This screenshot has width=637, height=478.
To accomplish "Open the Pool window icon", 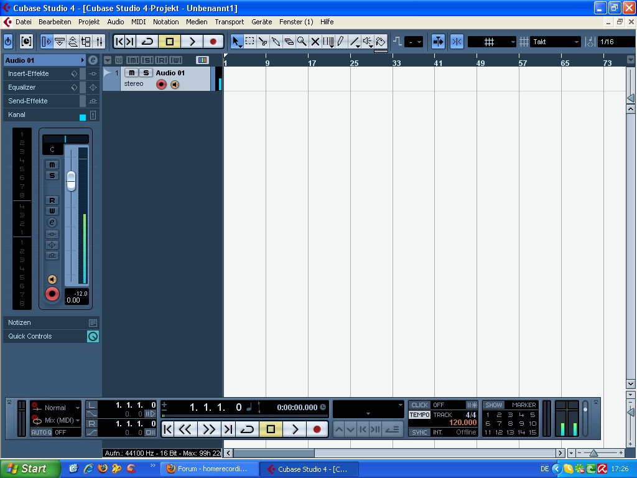I will [86, 42].
